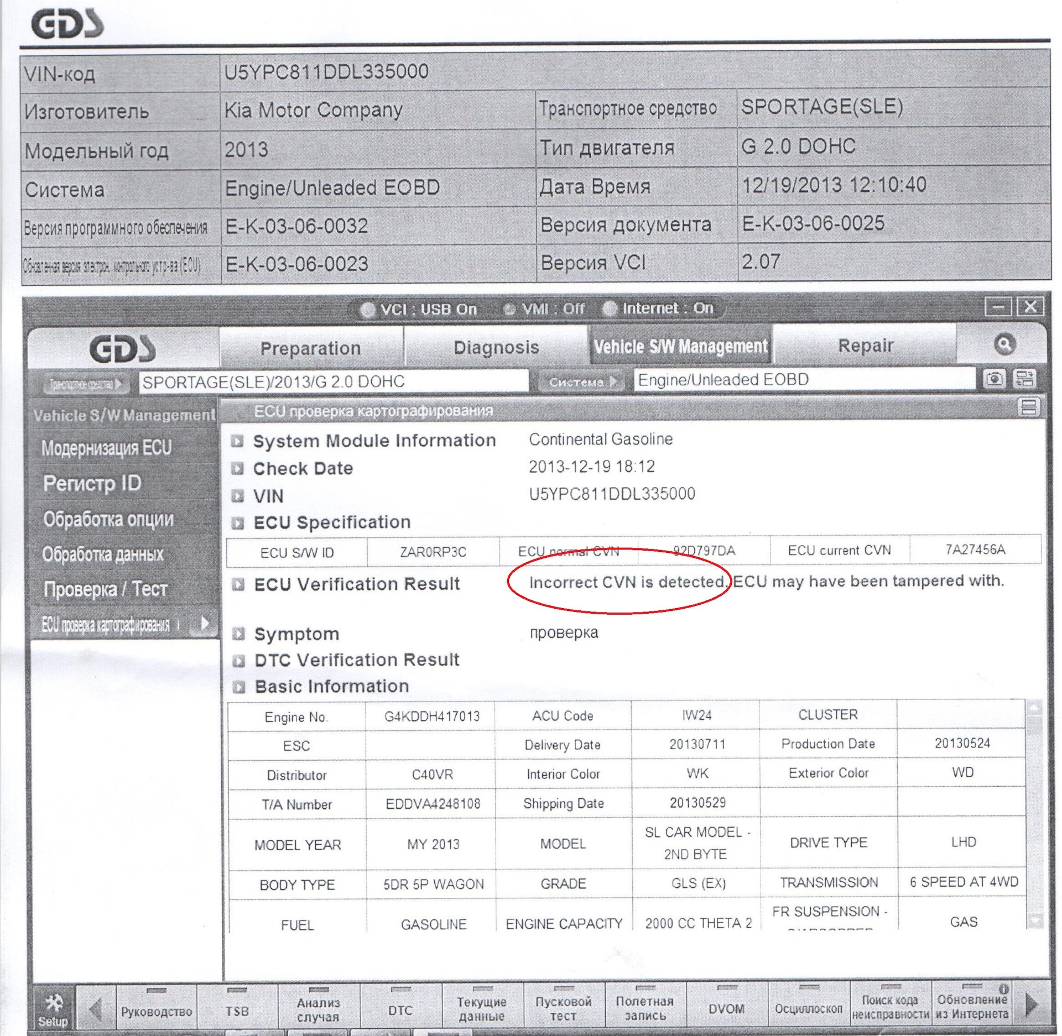Click the Symptom bullet icon
The height and width of the screenshot is (1036, 1062).
coord(238,634)
